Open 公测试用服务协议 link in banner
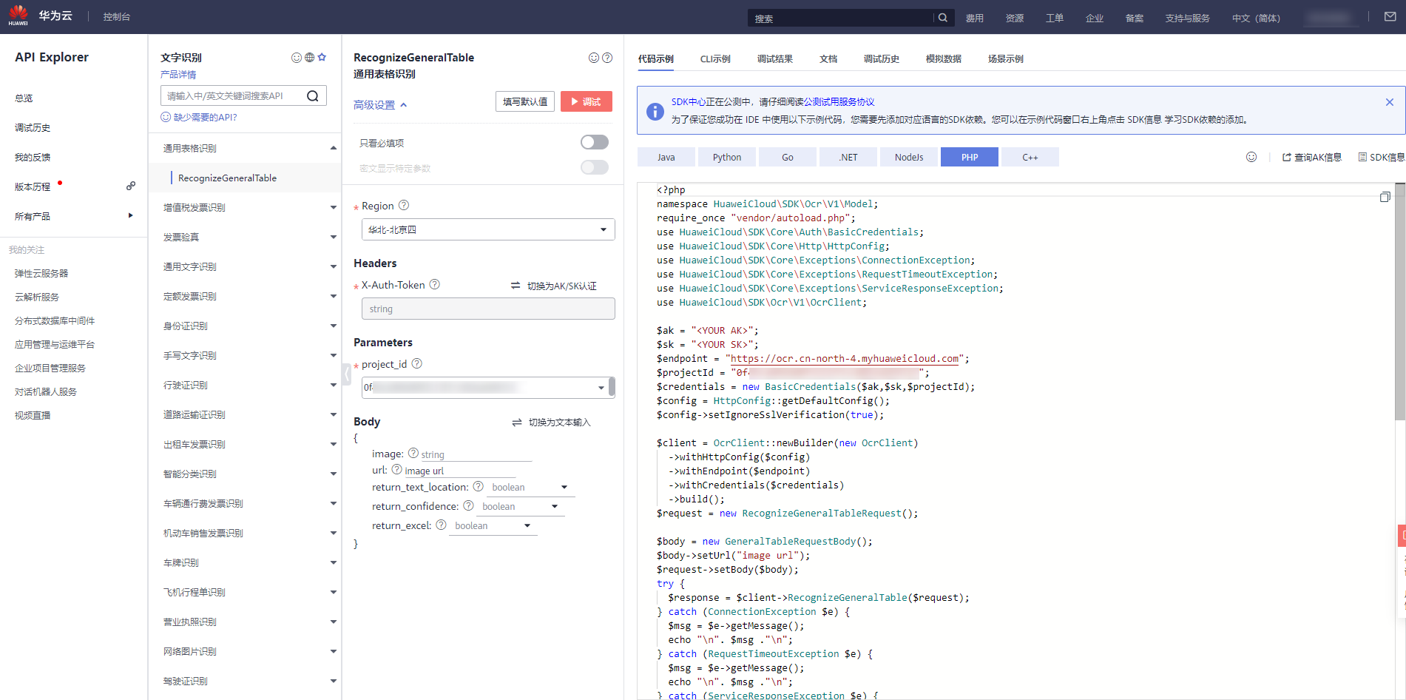 pyautogui.click(x=839, y=102)
